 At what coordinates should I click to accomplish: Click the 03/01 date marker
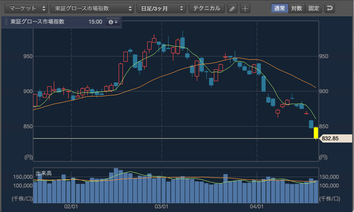point(161,206)
